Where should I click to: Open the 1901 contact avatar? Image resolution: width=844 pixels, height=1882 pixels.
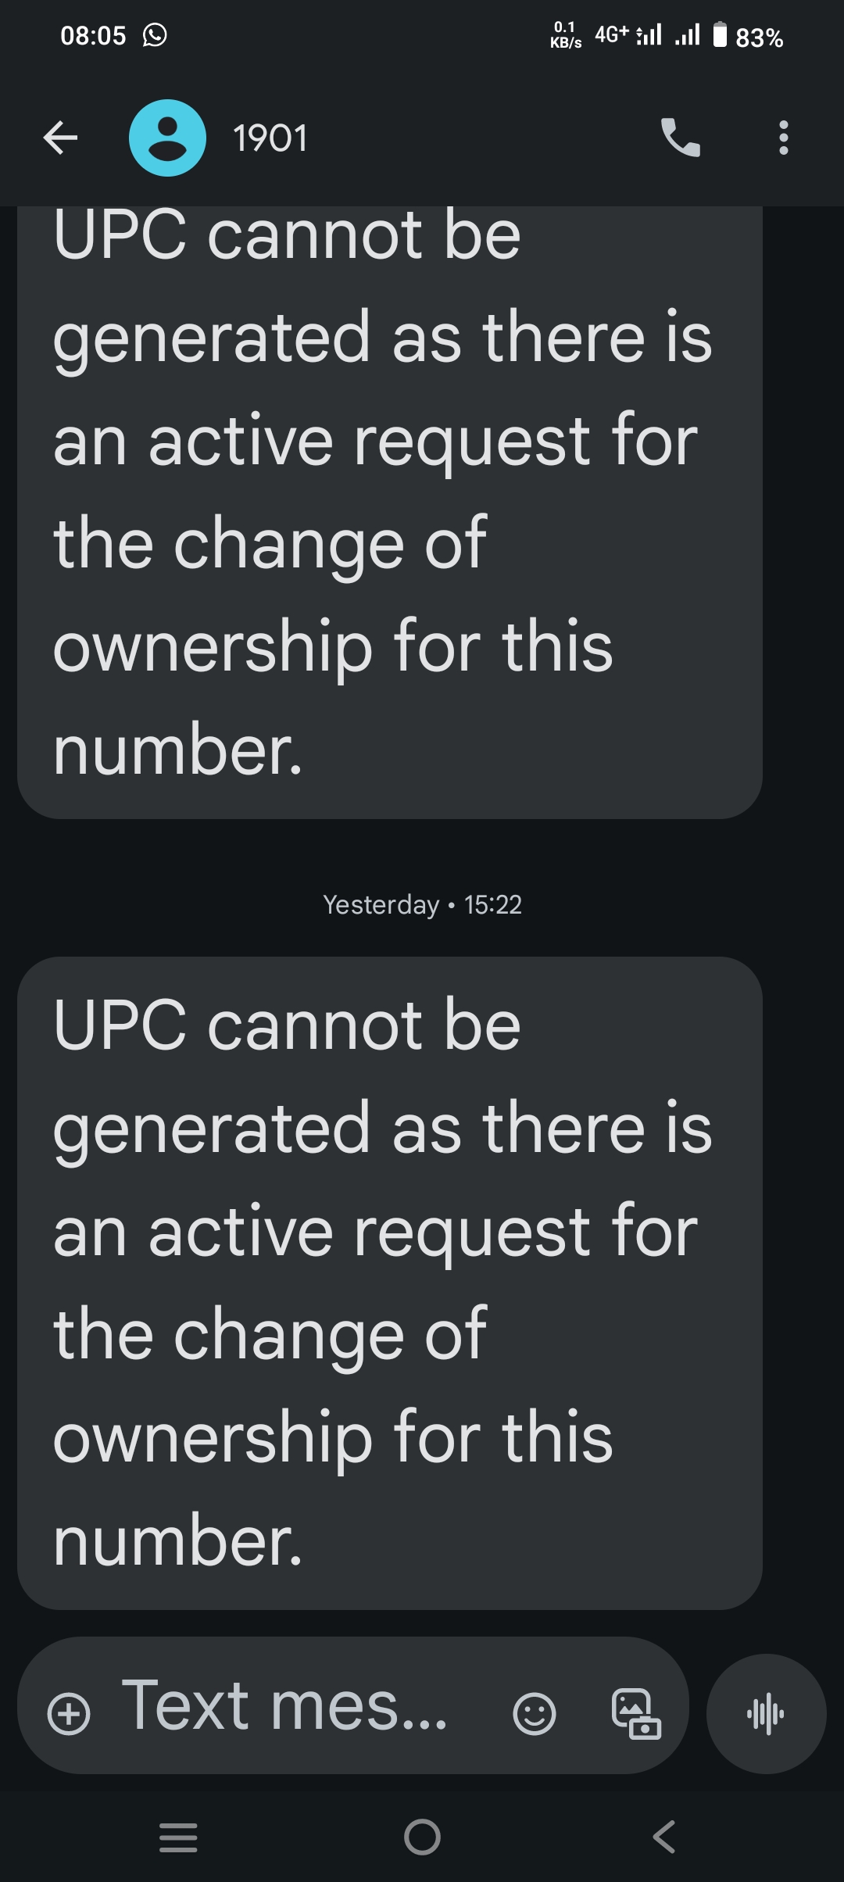167,138
